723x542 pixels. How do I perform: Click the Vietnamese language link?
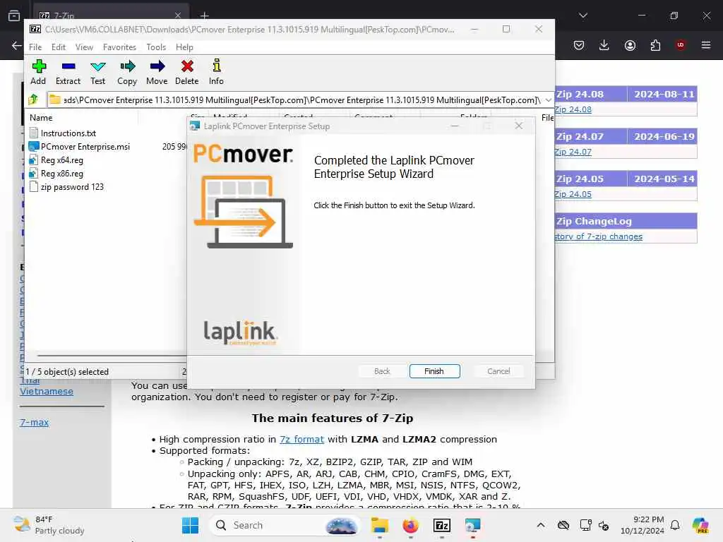click(46, 391)
